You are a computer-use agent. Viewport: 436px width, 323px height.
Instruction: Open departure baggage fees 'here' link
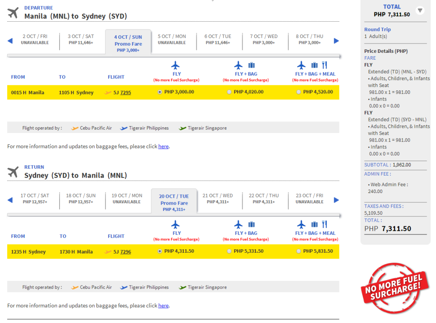tap(163, 146)
